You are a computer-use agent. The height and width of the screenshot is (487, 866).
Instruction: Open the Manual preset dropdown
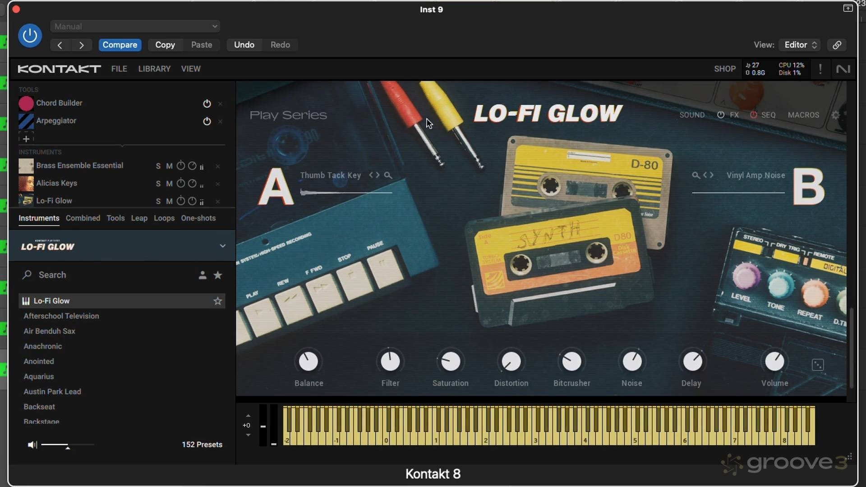pos(135,27)
